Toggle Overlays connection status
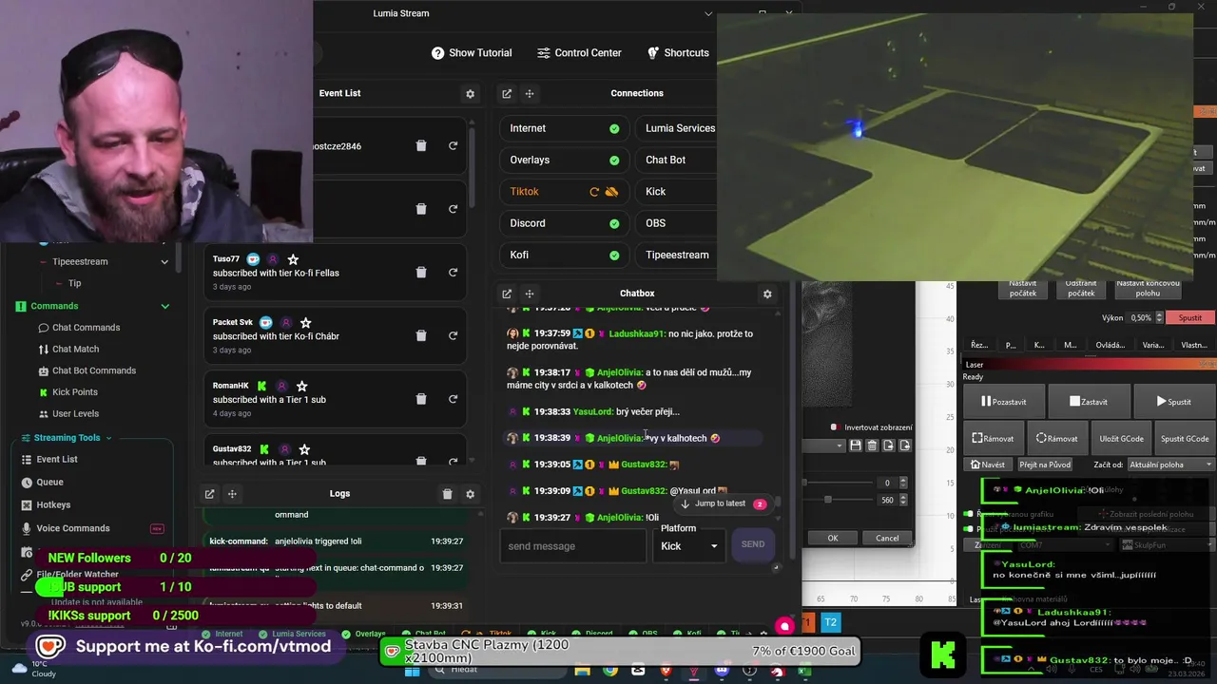This screenshot has width=1217, height=684. coord(614,161)
